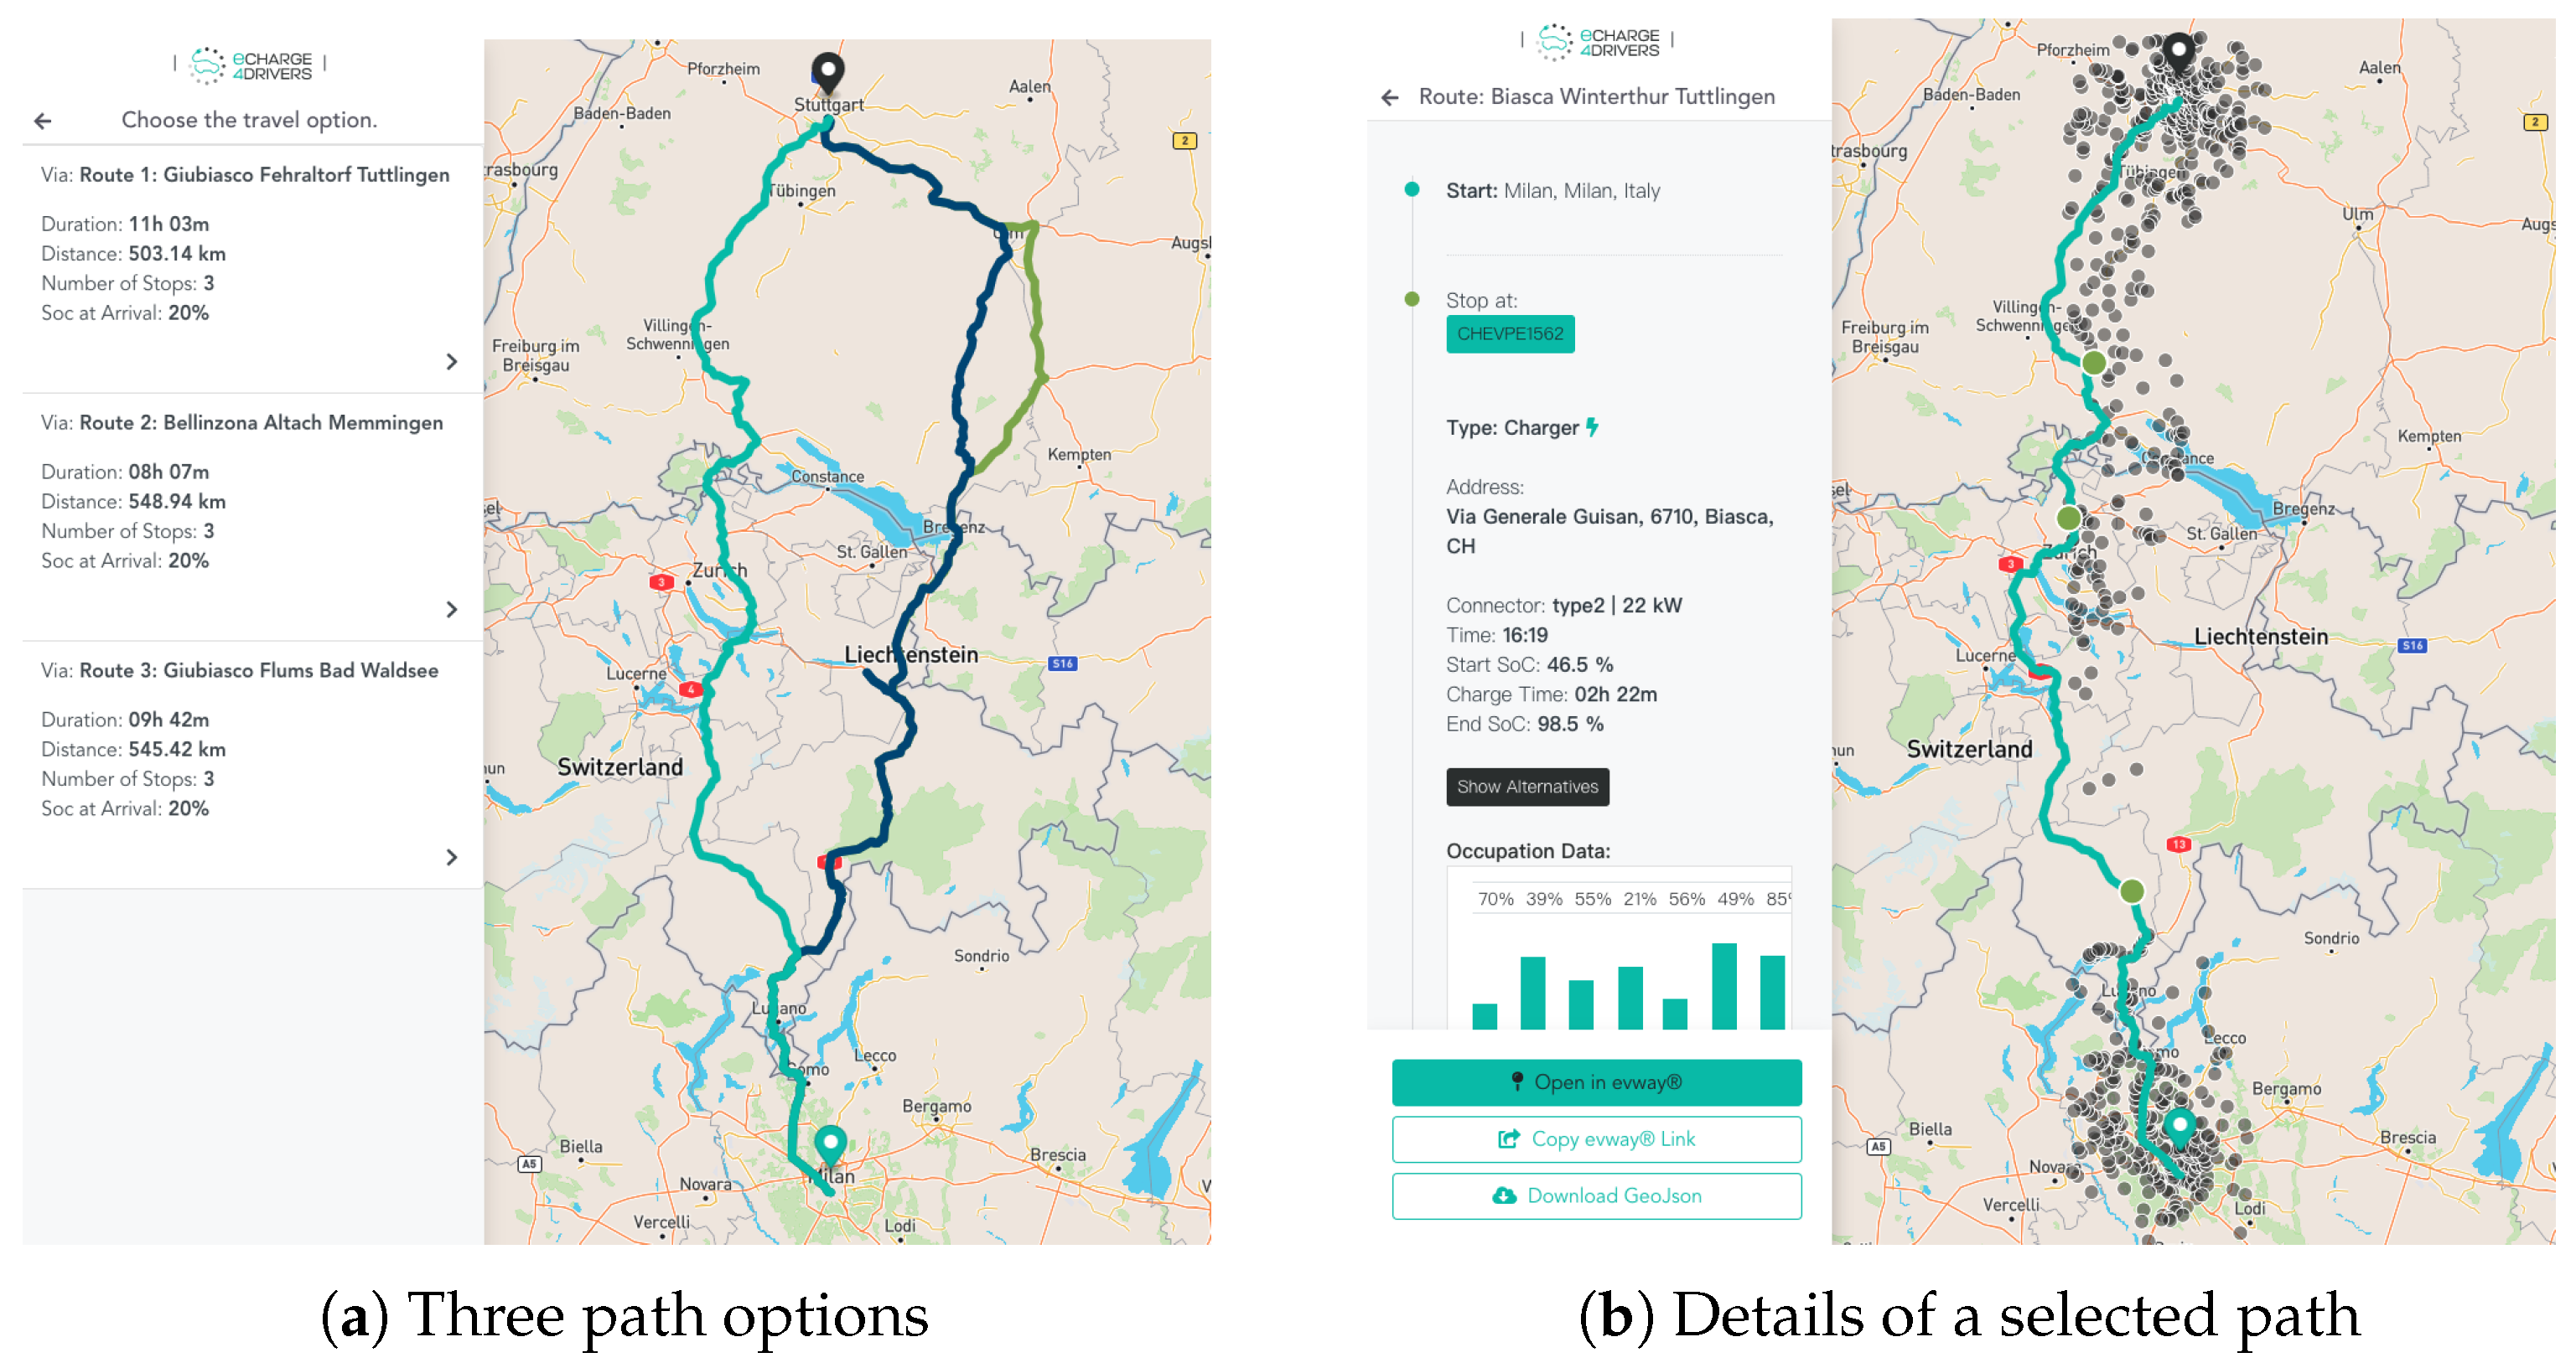Expand Route 3 Giubiasco Flums Bad Waldsee chevron
Screen dimensions: 2576x1368
[x=452, y=857]
